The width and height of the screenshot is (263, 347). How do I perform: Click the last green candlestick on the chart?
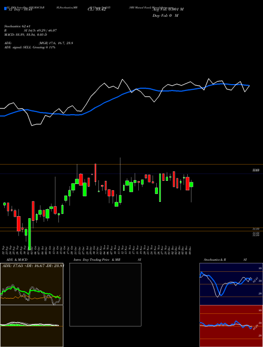[x=191, y=185]
